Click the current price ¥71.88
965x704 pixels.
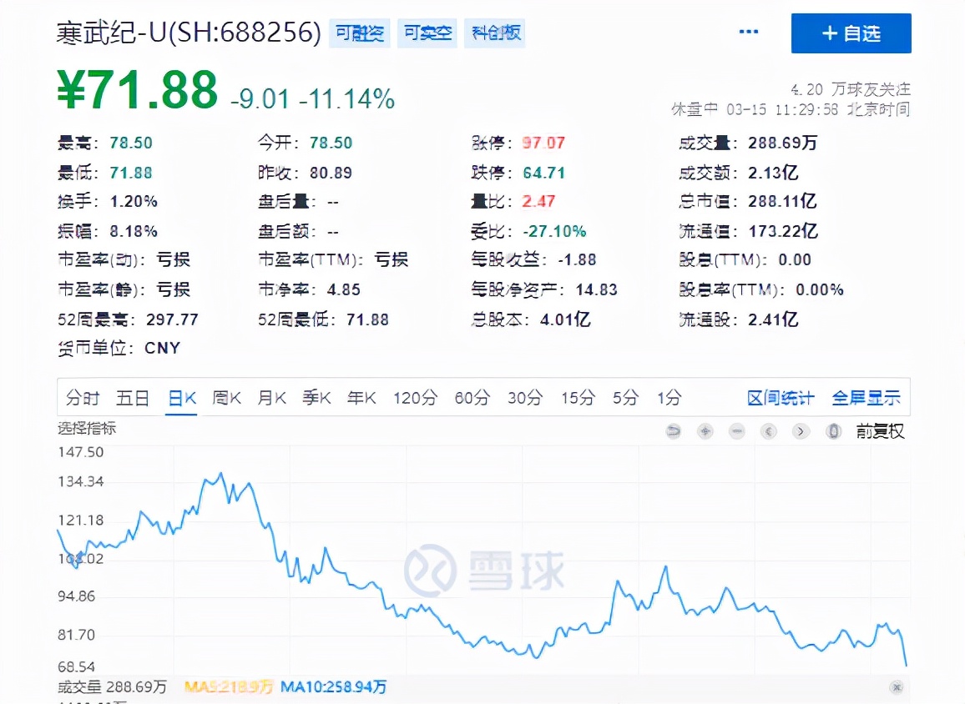[137, 90]
